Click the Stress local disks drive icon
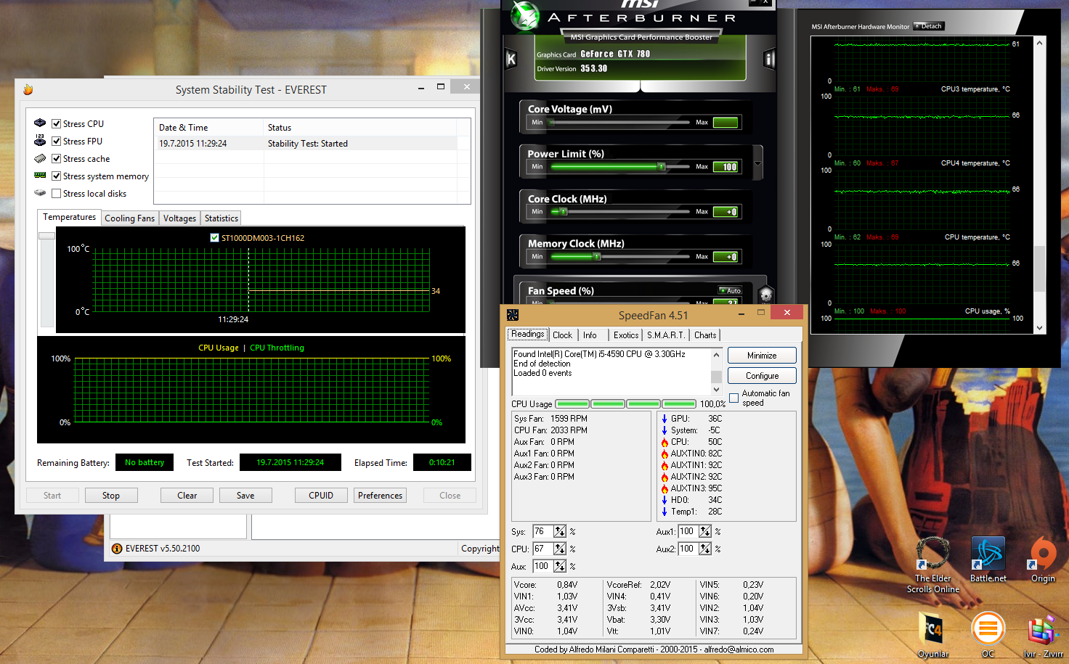 point(40,193)
